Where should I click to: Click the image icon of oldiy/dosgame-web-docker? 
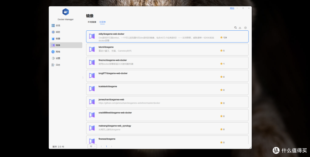92,36
